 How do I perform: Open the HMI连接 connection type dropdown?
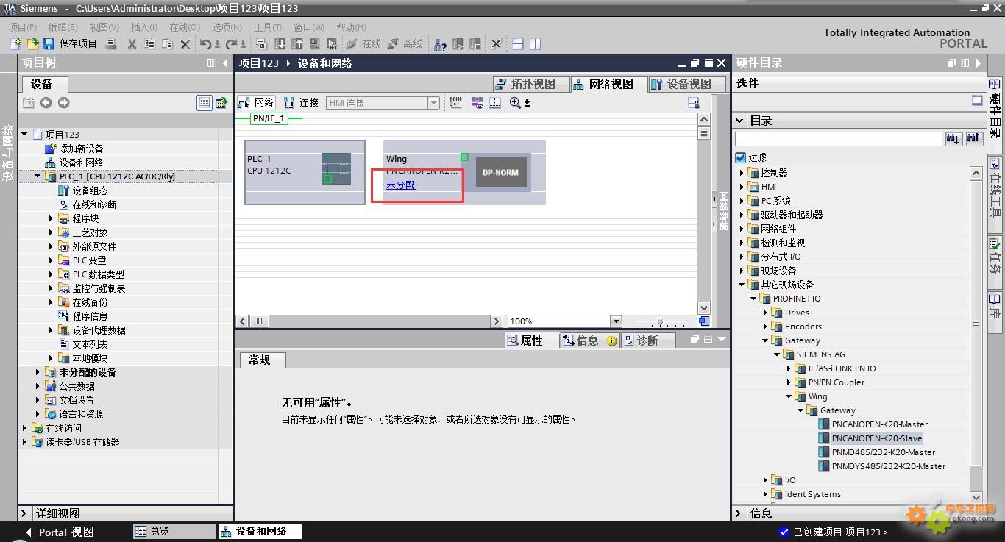pyautogui.click(x=433, y=103)
